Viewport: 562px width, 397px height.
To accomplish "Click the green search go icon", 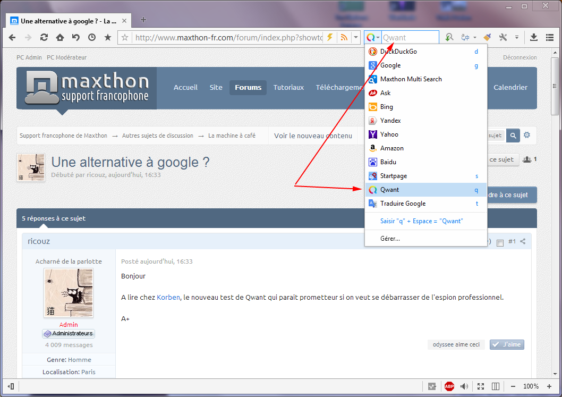I will point(449,37).
